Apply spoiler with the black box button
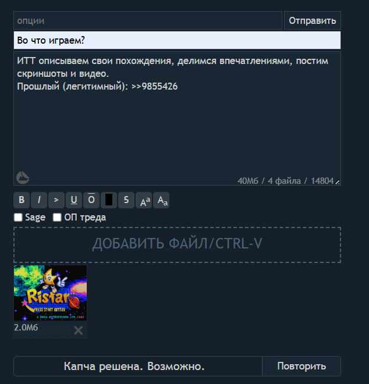The image size is (369, 384). [108, 200]
